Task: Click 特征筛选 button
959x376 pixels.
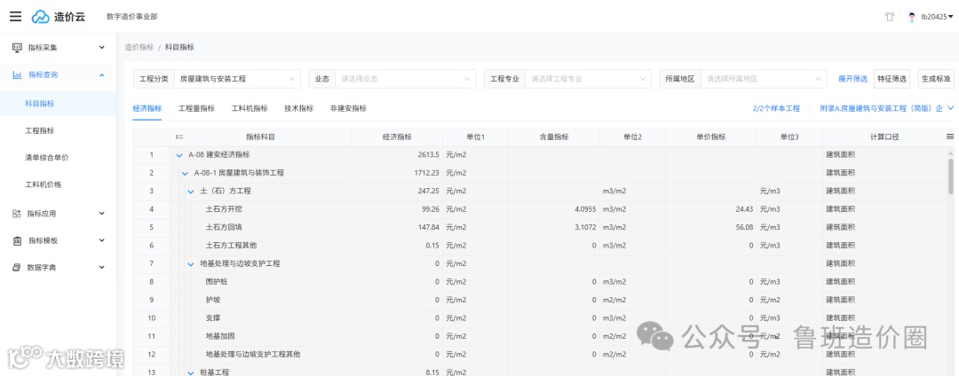Action: coord(892,79)
